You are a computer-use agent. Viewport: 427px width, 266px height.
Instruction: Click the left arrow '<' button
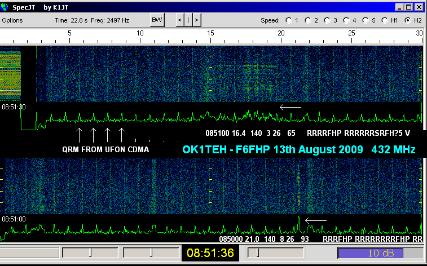179,20
